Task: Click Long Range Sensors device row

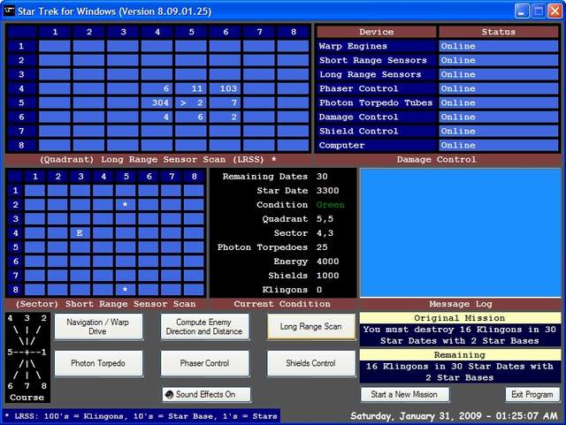Action: [x=438, y=74]
